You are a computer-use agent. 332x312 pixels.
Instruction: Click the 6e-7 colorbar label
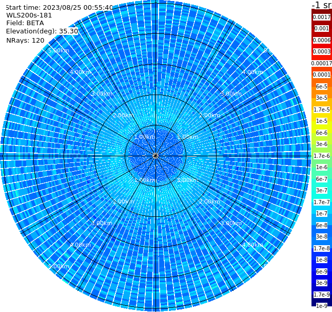click(x=322, y=179)
